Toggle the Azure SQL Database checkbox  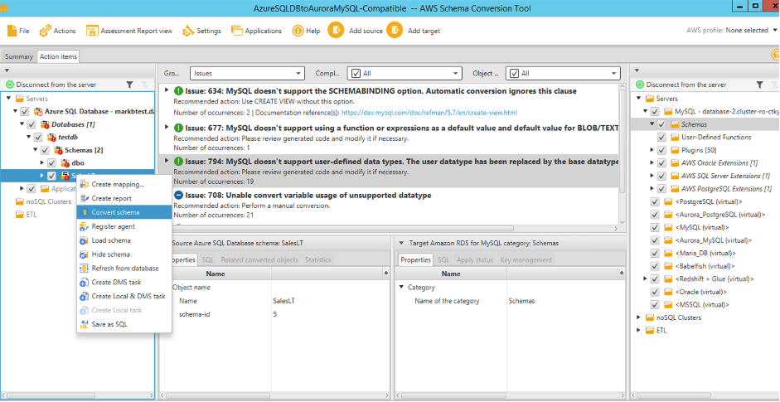tap(25, 111)
